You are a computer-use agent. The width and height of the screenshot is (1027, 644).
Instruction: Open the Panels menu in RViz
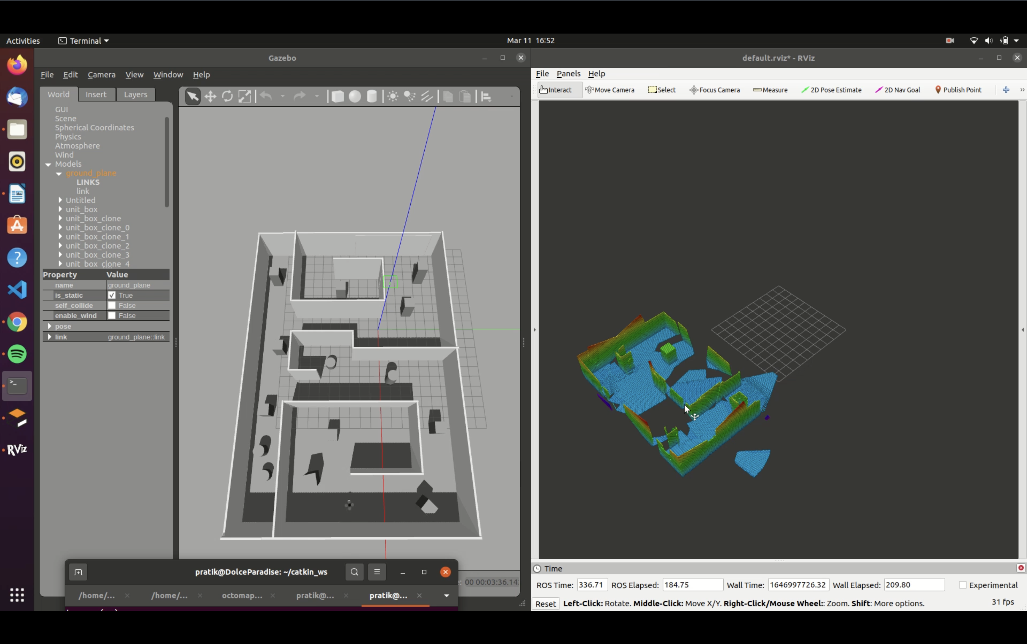pyautogui.click(x=568, y=74)
